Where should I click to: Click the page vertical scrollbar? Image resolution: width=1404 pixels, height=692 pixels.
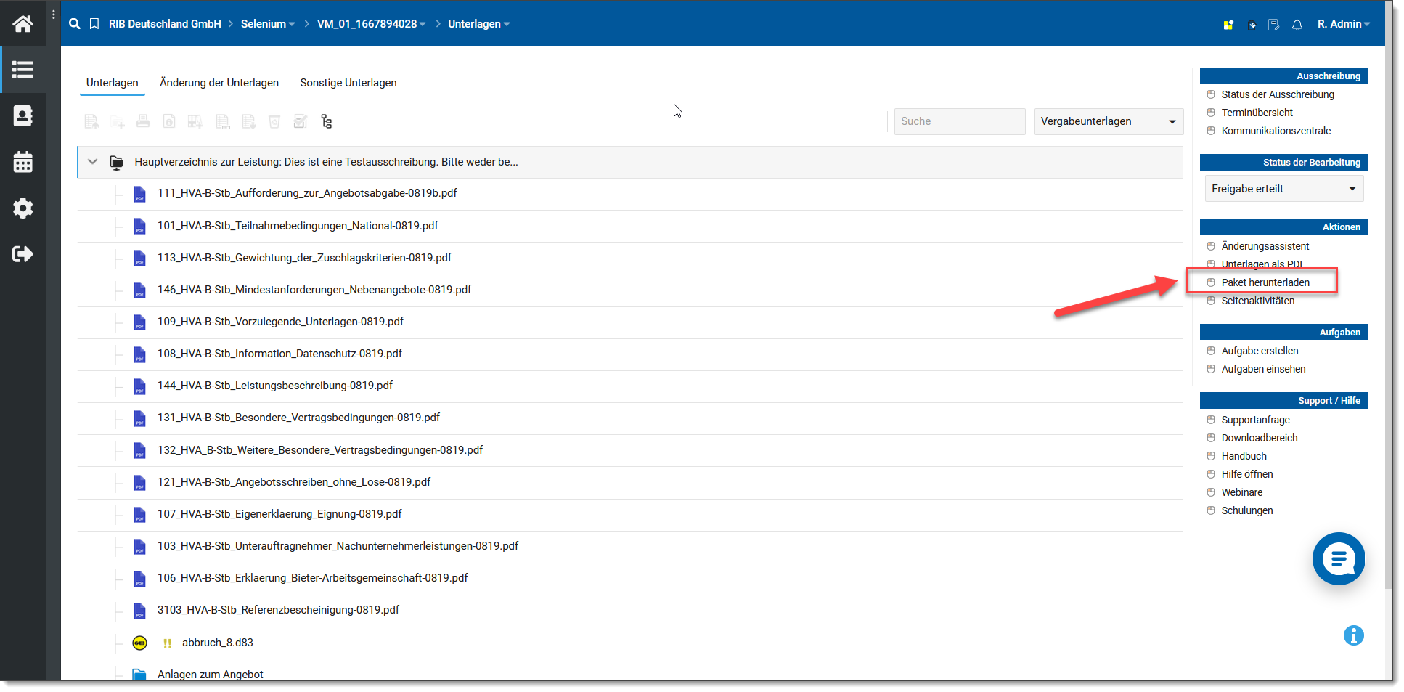point(1389,294)
